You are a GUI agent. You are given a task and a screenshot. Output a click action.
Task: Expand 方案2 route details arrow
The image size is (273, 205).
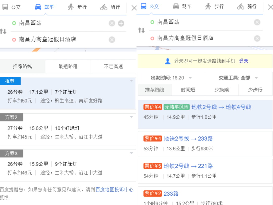[131, 117]
